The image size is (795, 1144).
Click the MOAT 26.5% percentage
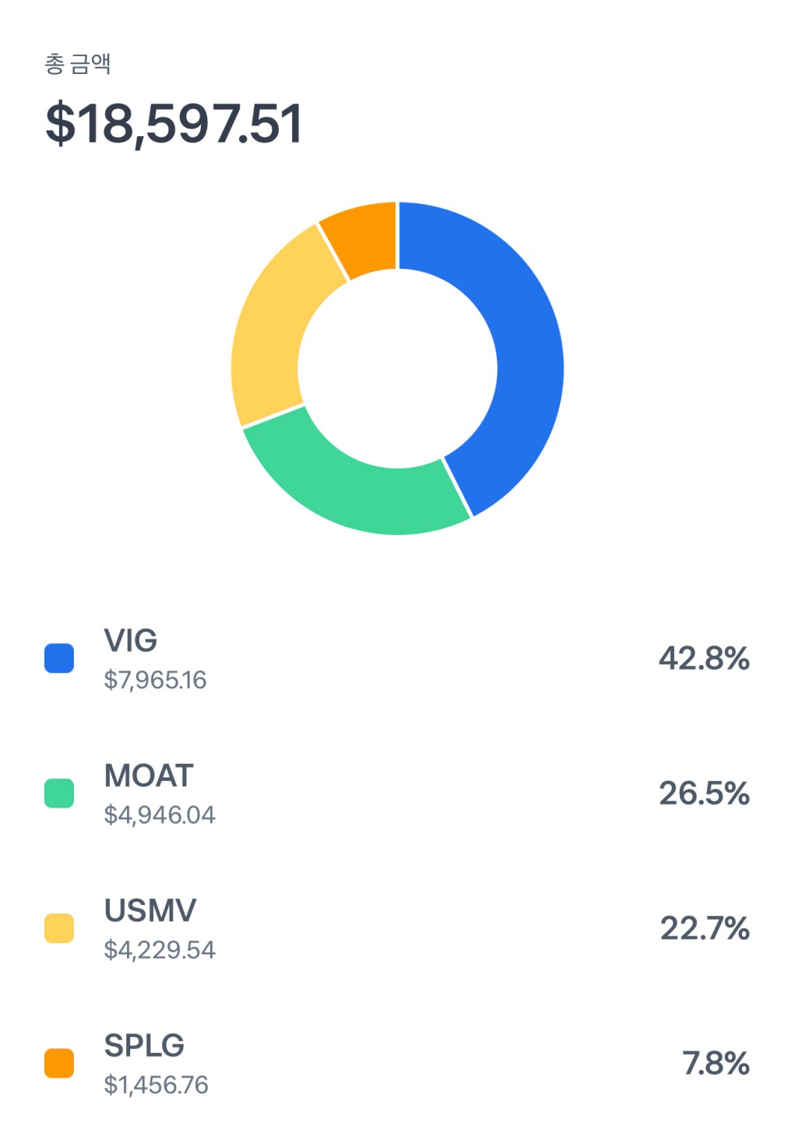click(704, 794)
